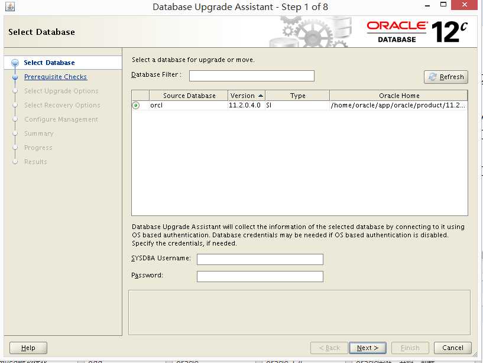The image size is (483, 363).
Task: Sort by the Version column header
Action: point(247,96)
